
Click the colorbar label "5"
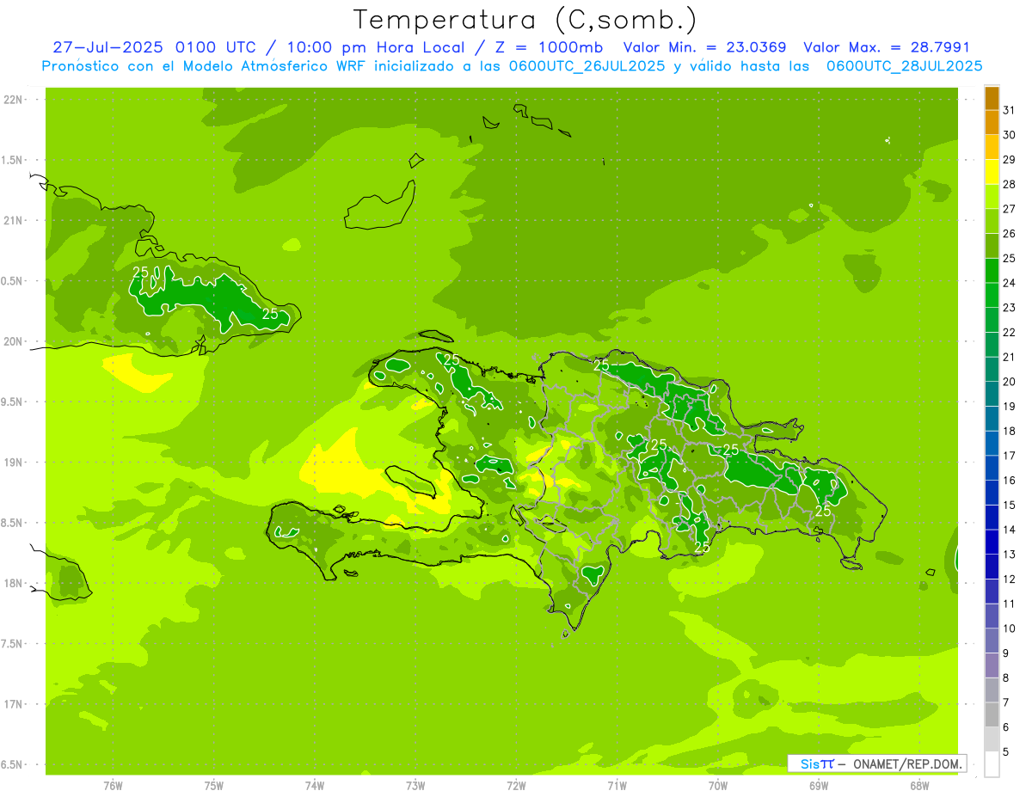(x=1006, y=752)
